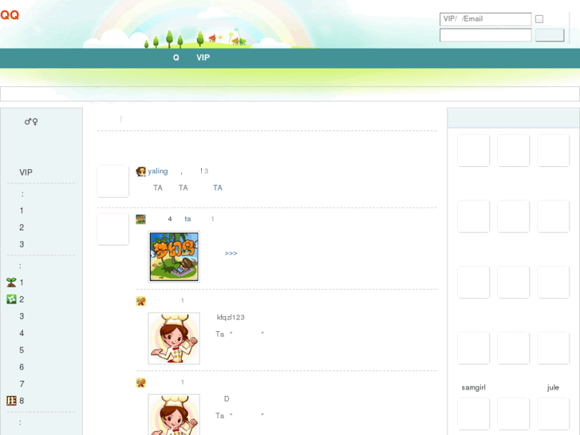Tick the checkbox beside the VIP/Email field
This screenshot has width=580, height=435.
point(539,19)
